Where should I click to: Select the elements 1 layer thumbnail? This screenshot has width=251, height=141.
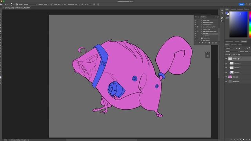tap(232, 72)
